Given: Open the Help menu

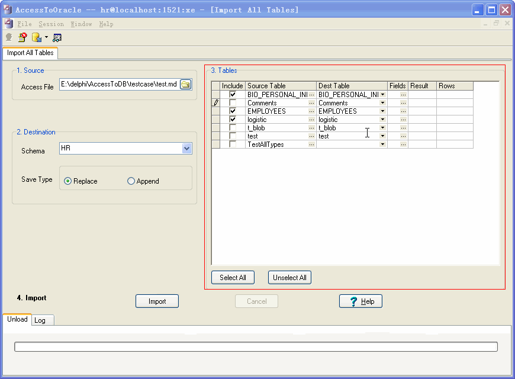Looking at the screenshot, I should [106, 24].
